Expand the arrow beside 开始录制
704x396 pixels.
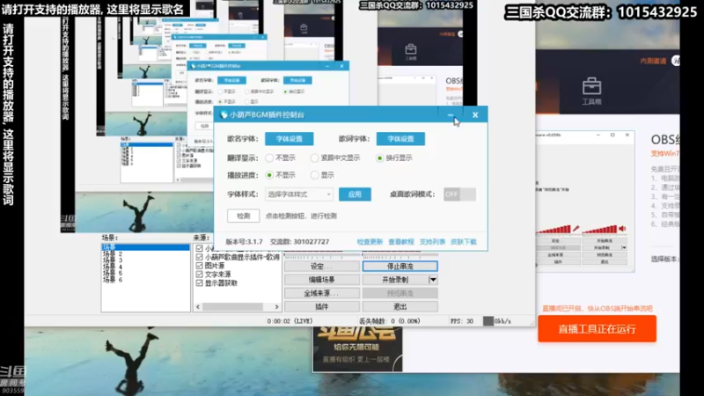coord(433,280)
